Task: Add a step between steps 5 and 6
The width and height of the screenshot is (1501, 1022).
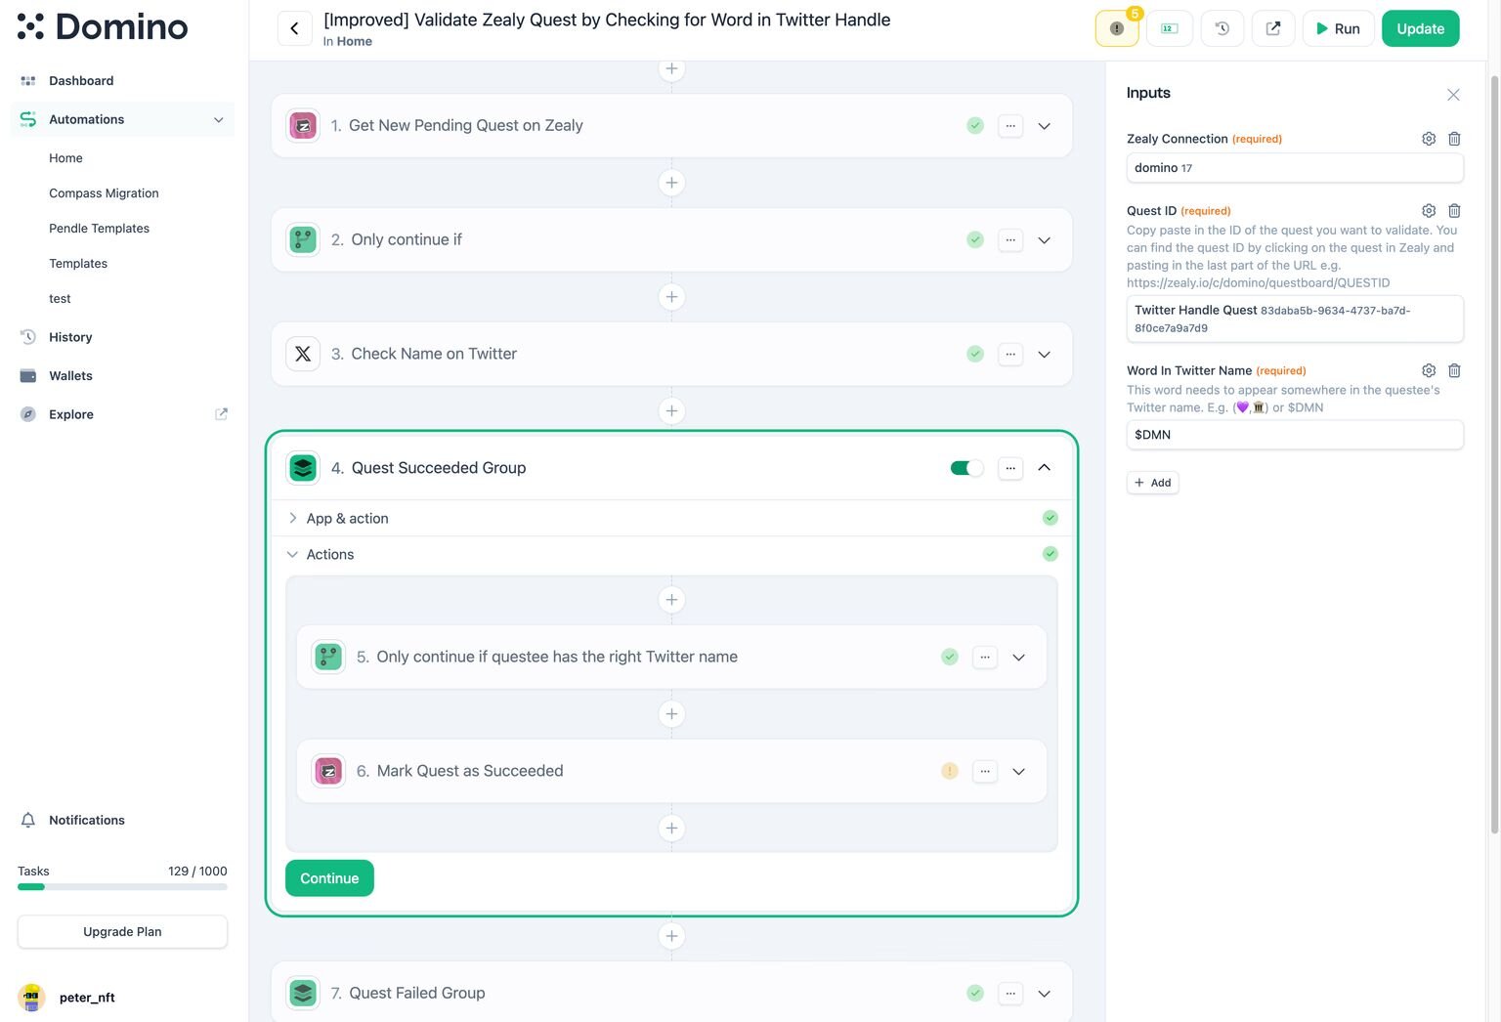Action: tap(671, 714)
